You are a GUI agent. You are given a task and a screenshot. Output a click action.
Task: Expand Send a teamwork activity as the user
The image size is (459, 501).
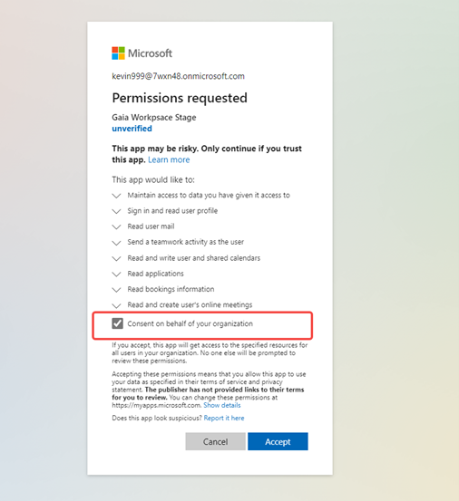point(116,243)
